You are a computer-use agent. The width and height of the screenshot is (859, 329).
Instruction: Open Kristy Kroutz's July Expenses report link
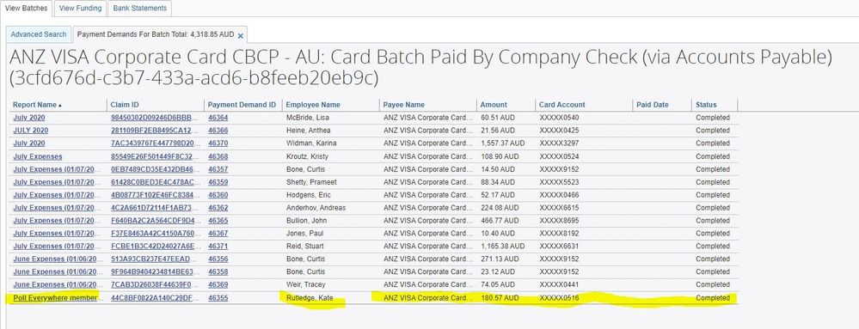click(x=38, y=156)
